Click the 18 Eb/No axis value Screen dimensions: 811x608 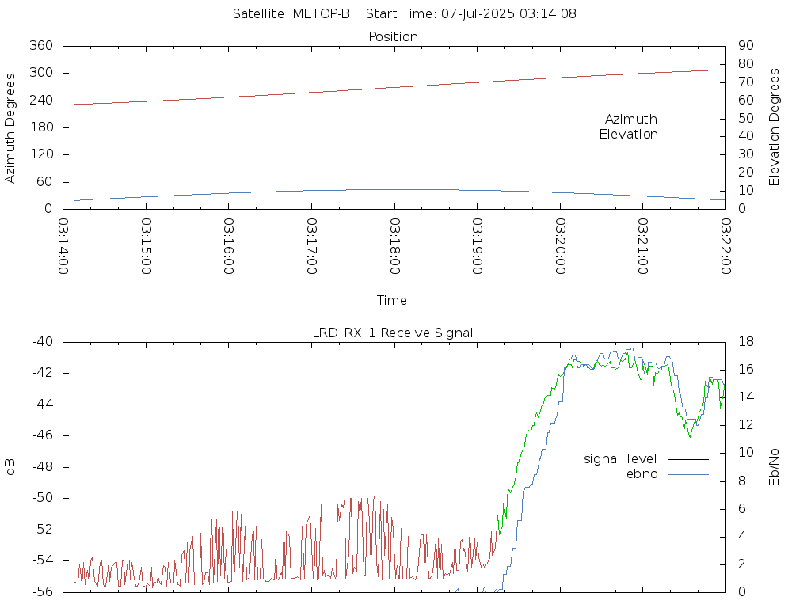746,342
